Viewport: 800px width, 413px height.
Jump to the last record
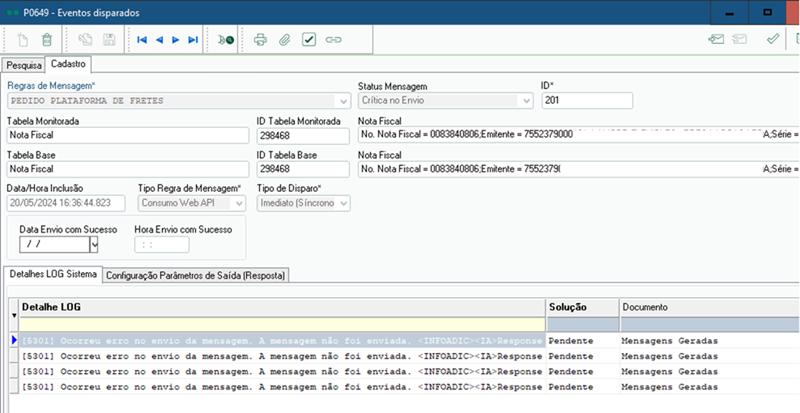pyautogui.click(x=193, y=39)
